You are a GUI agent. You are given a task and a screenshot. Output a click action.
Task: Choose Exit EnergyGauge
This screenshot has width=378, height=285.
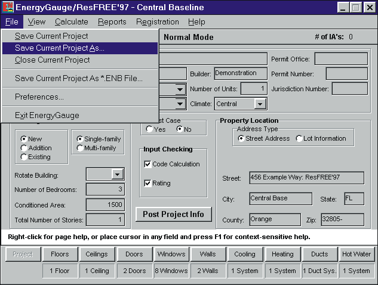(x=80, y=115)
